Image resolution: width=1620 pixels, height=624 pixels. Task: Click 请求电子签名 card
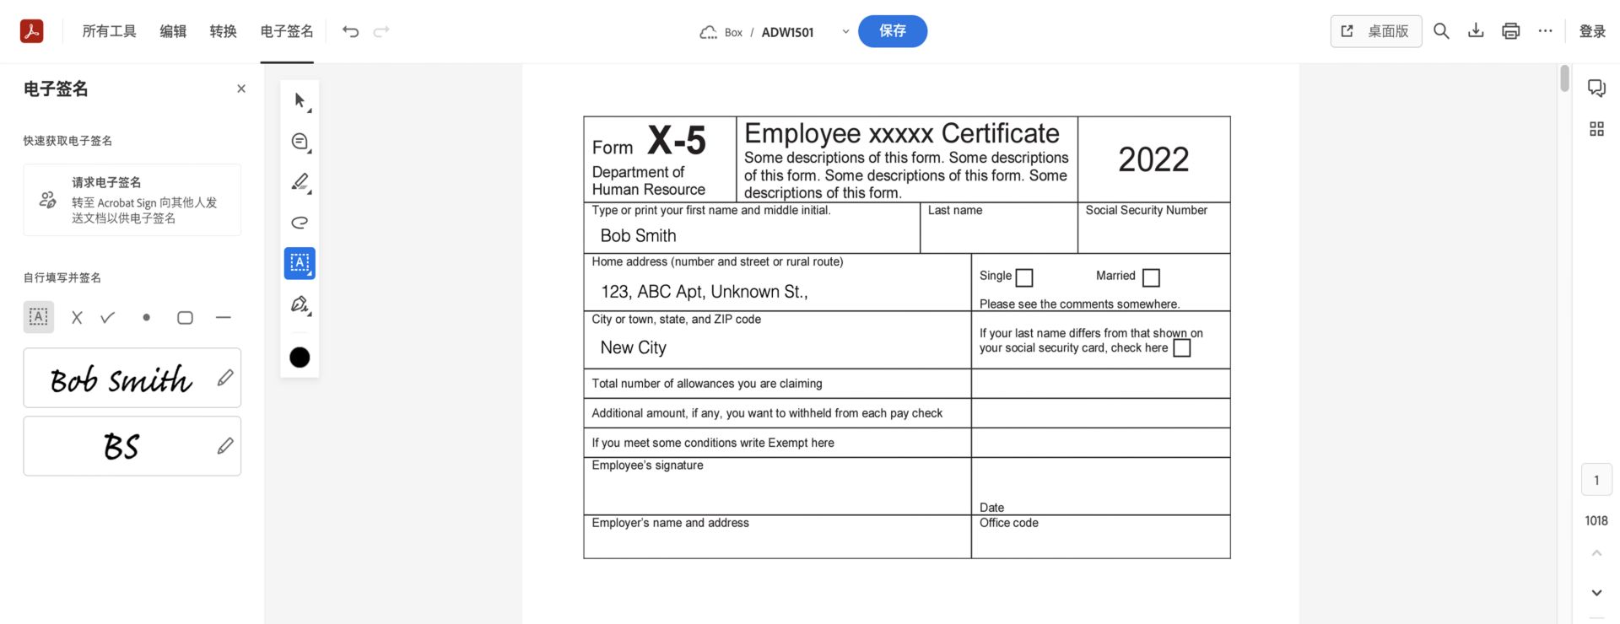point(132,200)
